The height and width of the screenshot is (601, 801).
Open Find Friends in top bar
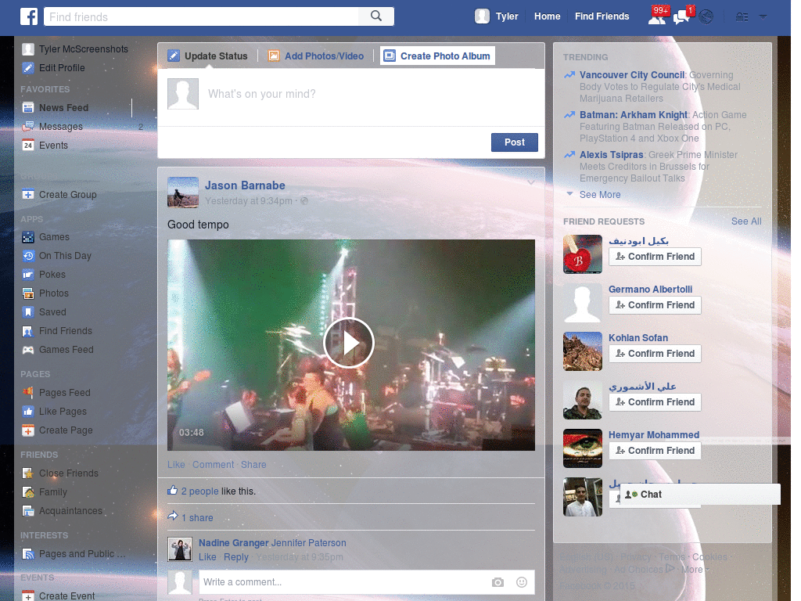[602, 16]
